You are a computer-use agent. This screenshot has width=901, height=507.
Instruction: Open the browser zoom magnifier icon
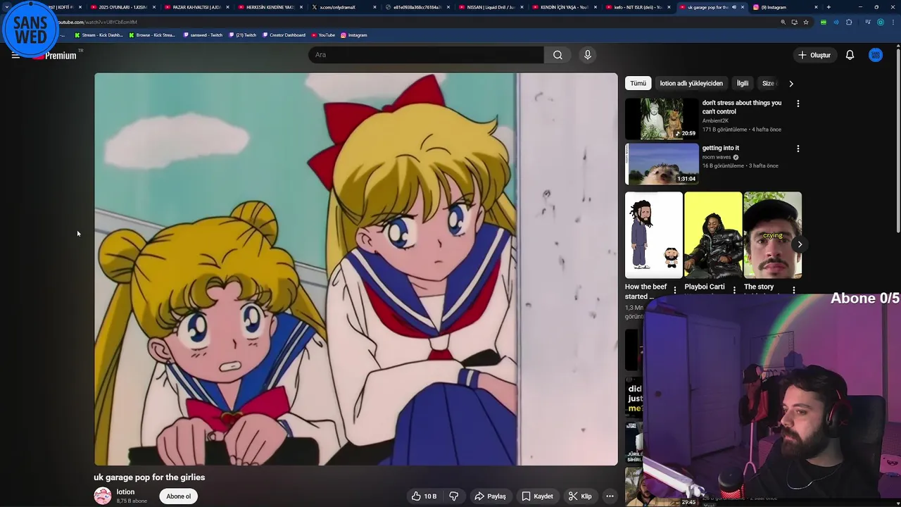point(783,23)
